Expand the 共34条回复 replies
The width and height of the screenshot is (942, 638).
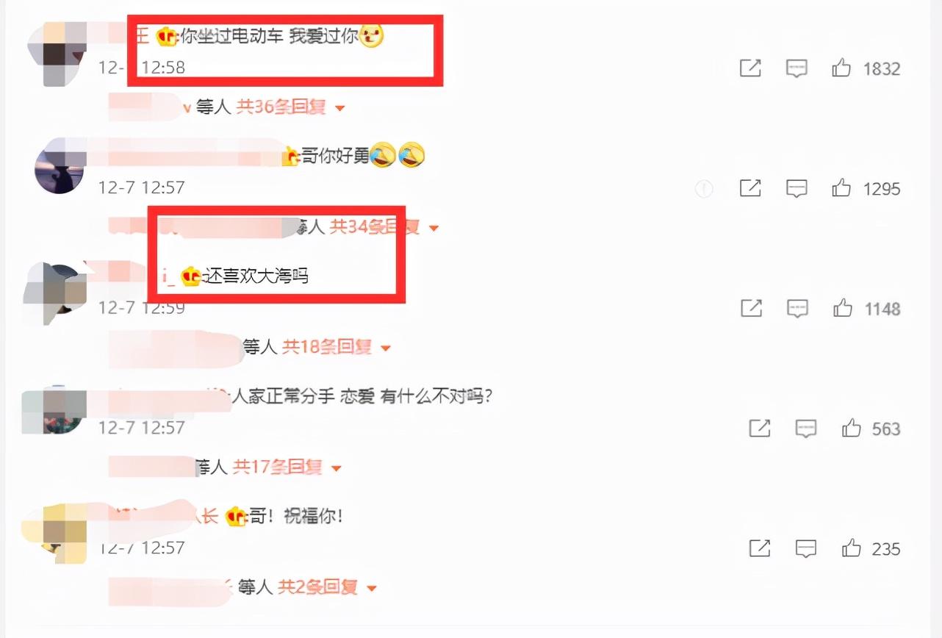click(384, 227)
